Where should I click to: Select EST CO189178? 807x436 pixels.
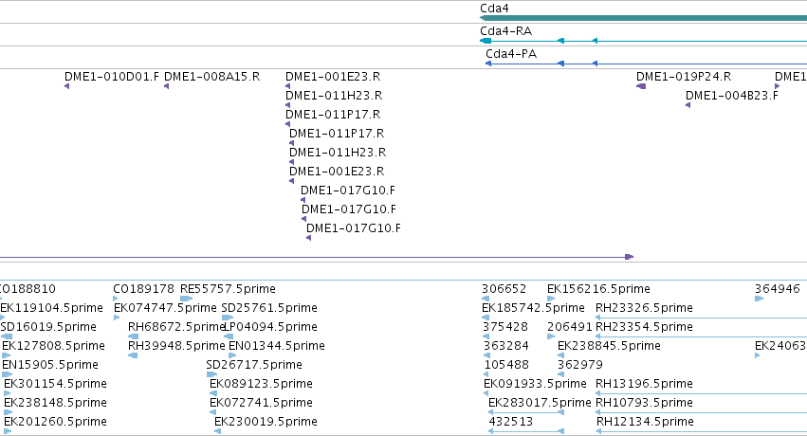pos(143,289)
